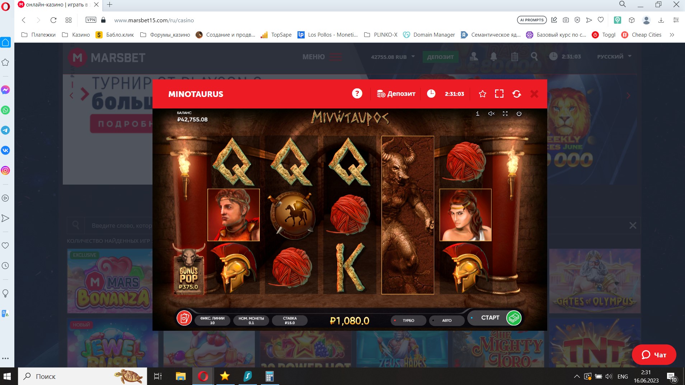Start the spin with СТАРТ button
This screenshot has height=385, width=685.
point(490,318)
